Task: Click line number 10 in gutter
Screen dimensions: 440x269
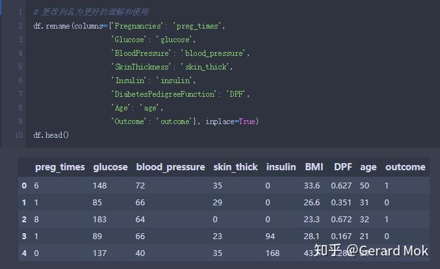Action: point(18,135)
